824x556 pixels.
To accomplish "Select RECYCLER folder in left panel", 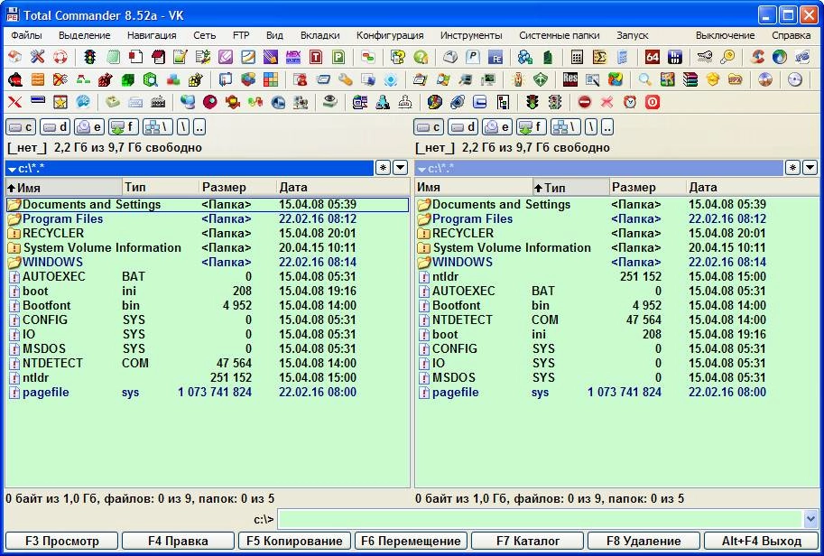I will click(x=207, y=234).
